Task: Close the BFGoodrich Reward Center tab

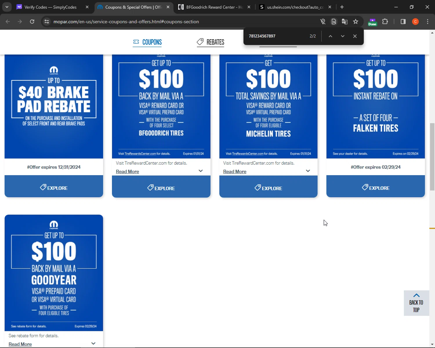Action: click(x=249, y=7)
